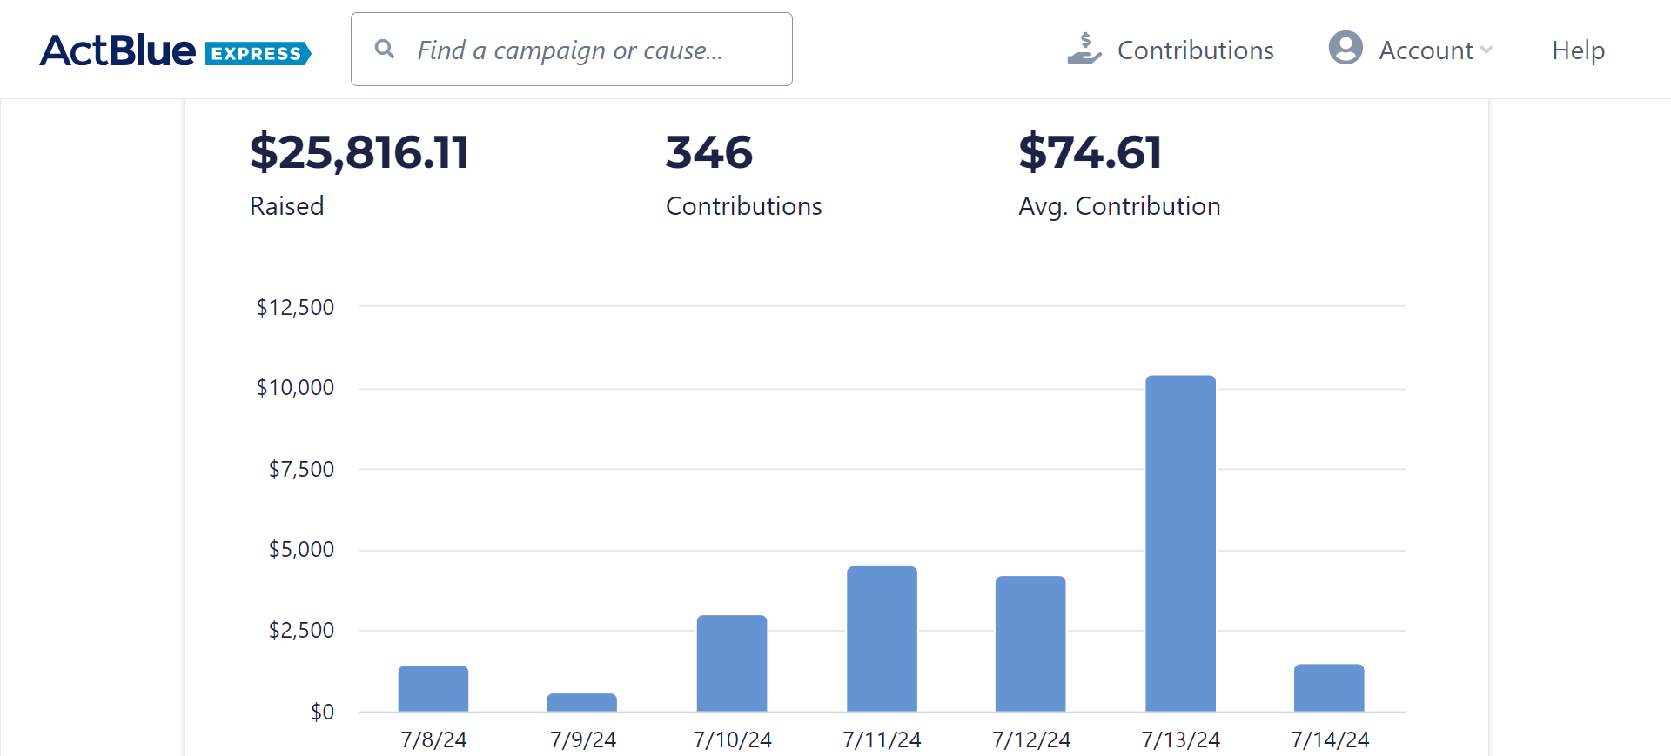Screen dimensions: 1671x756
Task: Click the 7/12/24 bar in chart
Action: (1030, 644)
